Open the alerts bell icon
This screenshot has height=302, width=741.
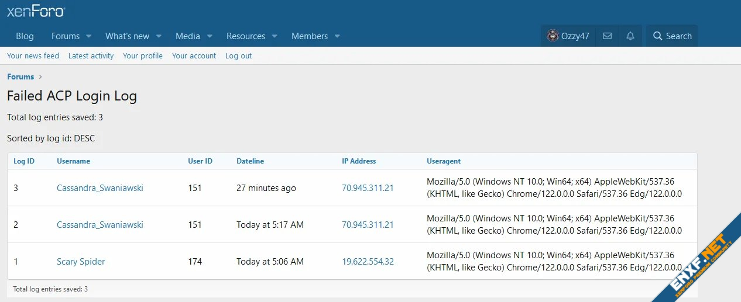[x=630, y=36]
